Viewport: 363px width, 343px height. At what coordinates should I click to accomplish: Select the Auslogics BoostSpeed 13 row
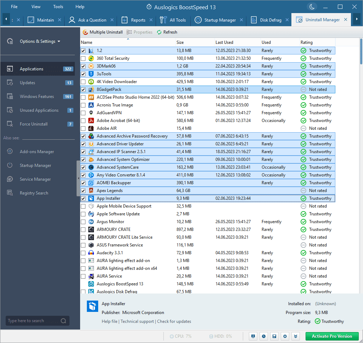click(x=208, y=284)
